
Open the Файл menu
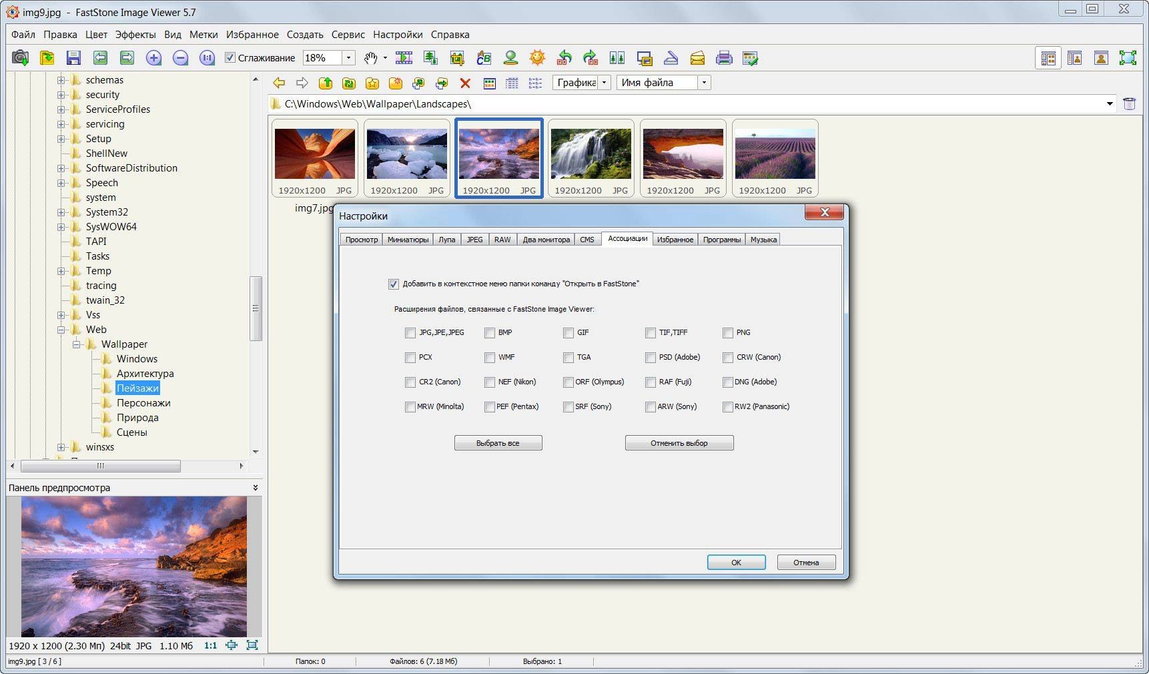[x=23, y=35]
